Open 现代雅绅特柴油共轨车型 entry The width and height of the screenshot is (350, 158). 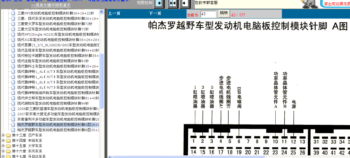pos(58,93)
